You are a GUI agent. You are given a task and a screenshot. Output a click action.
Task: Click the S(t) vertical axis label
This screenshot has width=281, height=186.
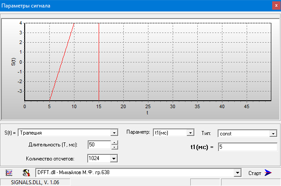click(x=13, y=62)
